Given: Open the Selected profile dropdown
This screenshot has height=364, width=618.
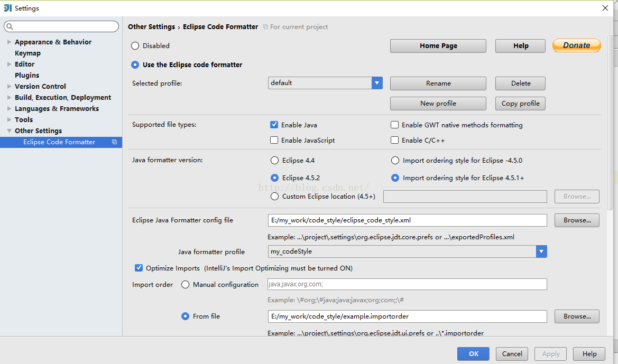Looking at the screenshot, I should point(377,83).
